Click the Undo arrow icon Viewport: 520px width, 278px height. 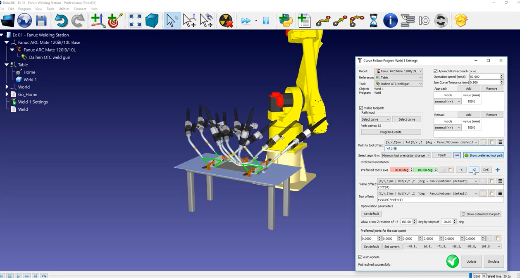(61, 21)
